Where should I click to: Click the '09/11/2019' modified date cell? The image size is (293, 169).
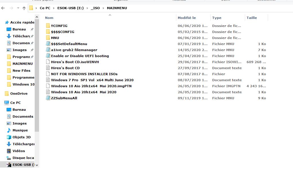click(x=193, y=98)
